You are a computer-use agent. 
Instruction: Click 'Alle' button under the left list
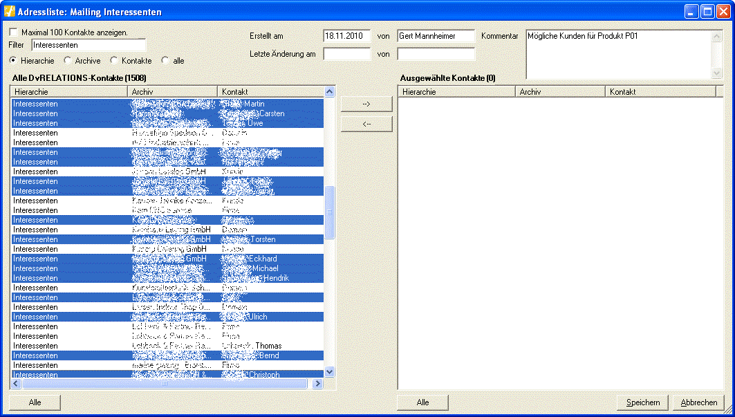[35, 402]
